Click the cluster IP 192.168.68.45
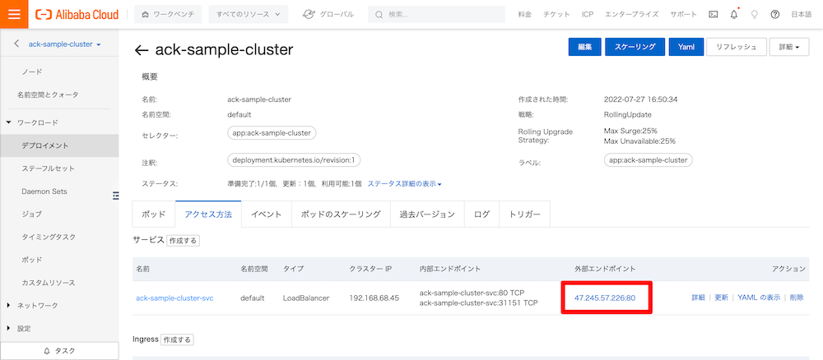The image size is (823, 360). 374,298
